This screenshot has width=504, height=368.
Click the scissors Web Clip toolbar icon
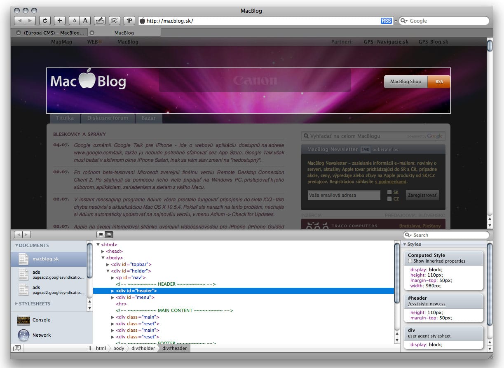click(x=115, y=21)
